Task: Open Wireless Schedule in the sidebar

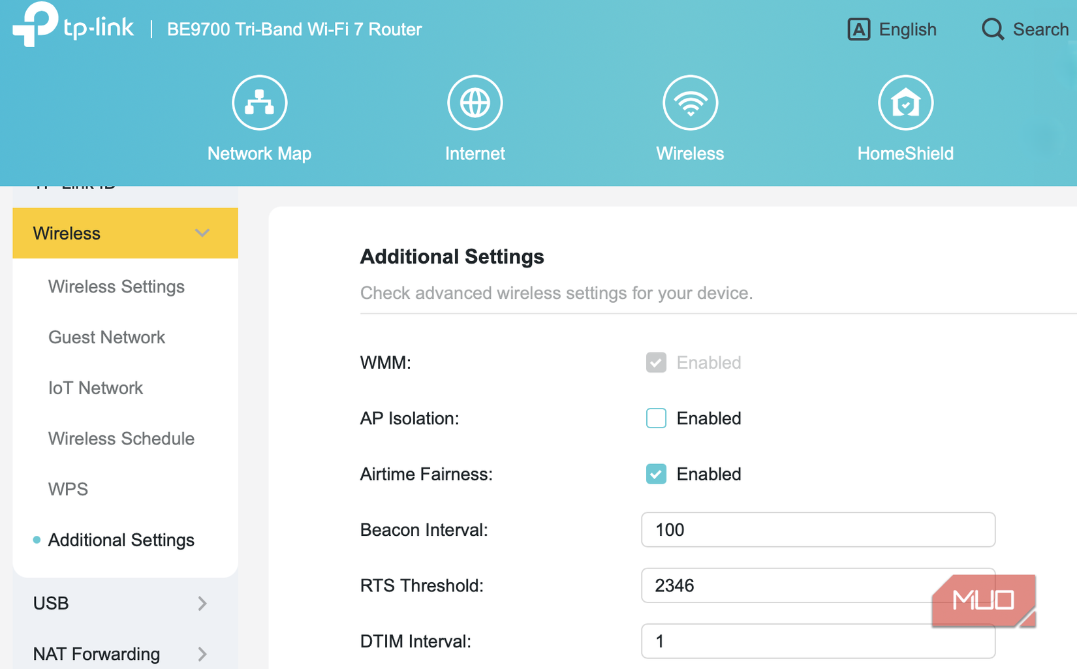Action: tap(121, 439)
